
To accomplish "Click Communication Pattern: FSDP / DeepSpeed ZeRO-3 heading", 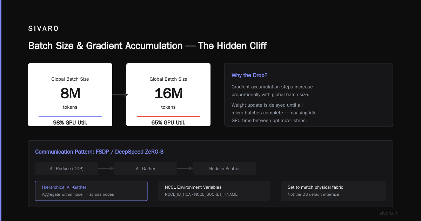I will 99,152.
